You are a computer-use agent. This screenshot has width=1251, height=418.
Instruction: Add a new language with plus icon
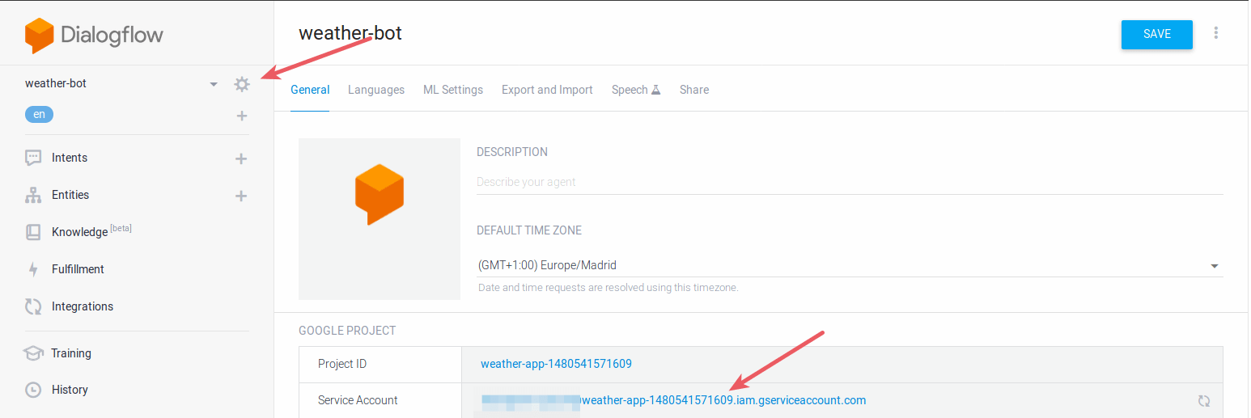pyautogui.click(x=241, y=116)
